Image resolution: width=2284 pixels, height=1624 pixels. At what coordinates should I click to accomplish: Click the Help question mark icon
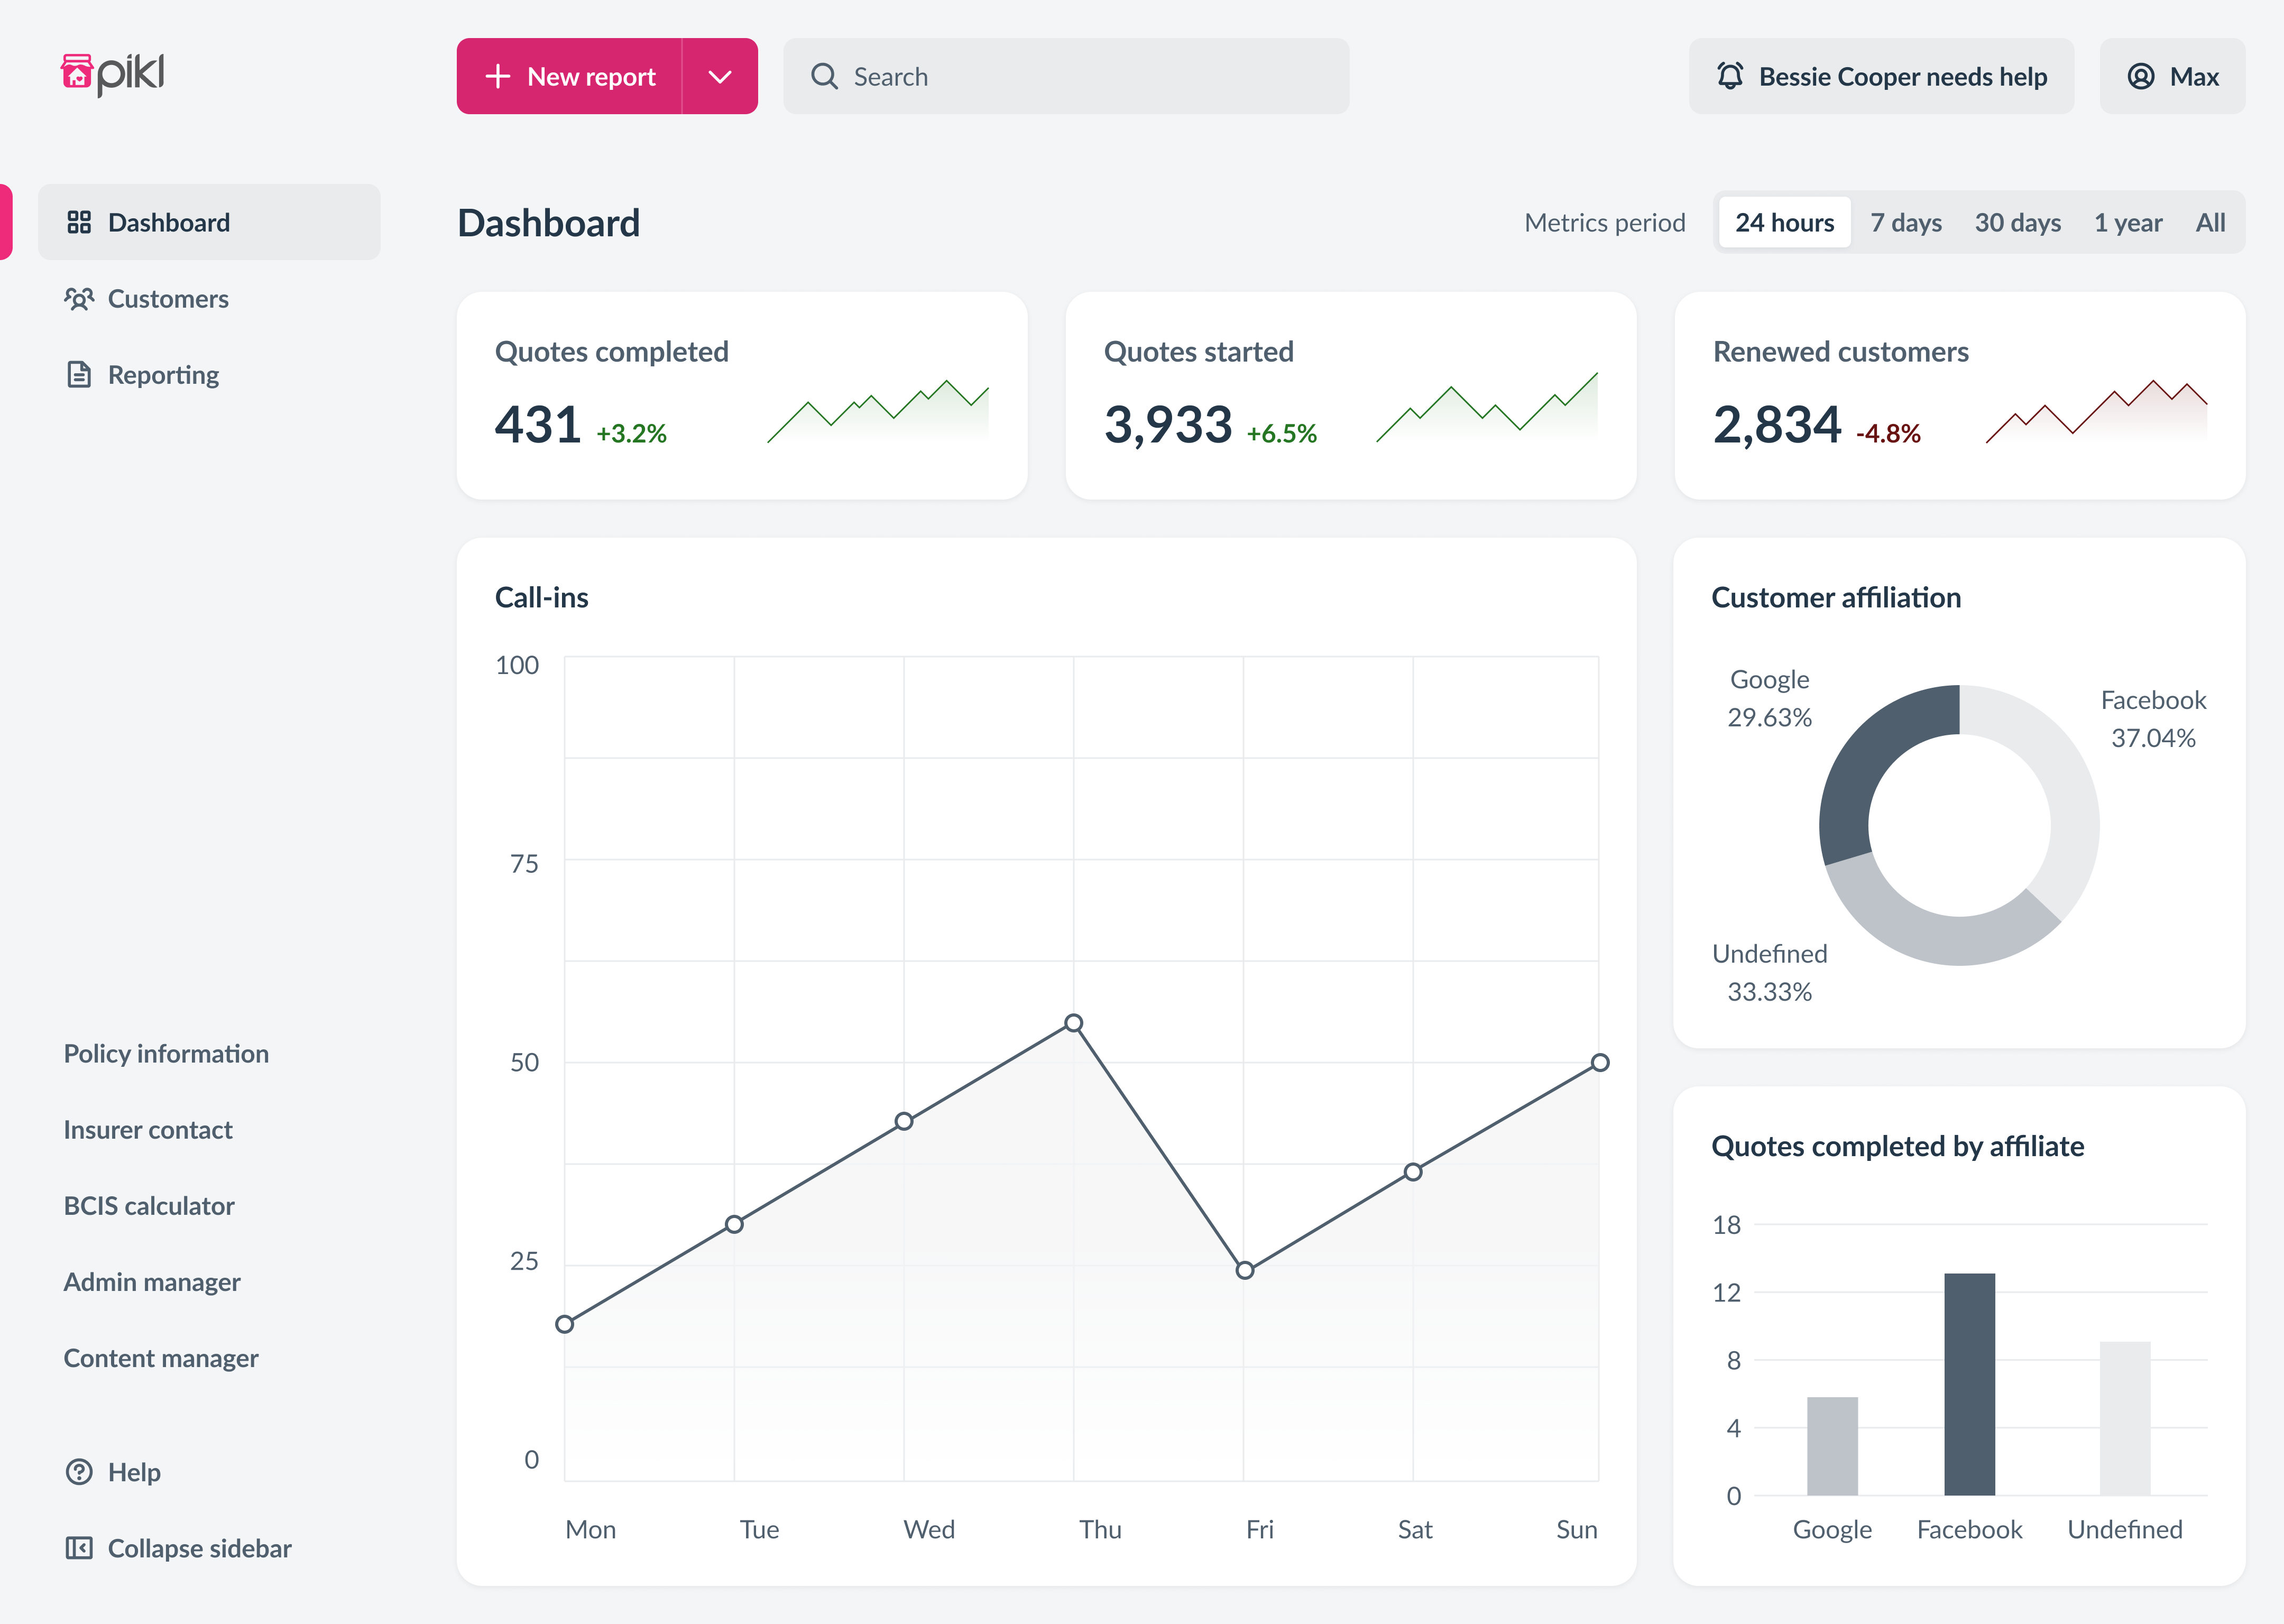tap(79, 1472)
